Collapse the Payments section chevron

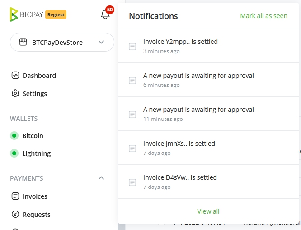[x=101, y=178]
